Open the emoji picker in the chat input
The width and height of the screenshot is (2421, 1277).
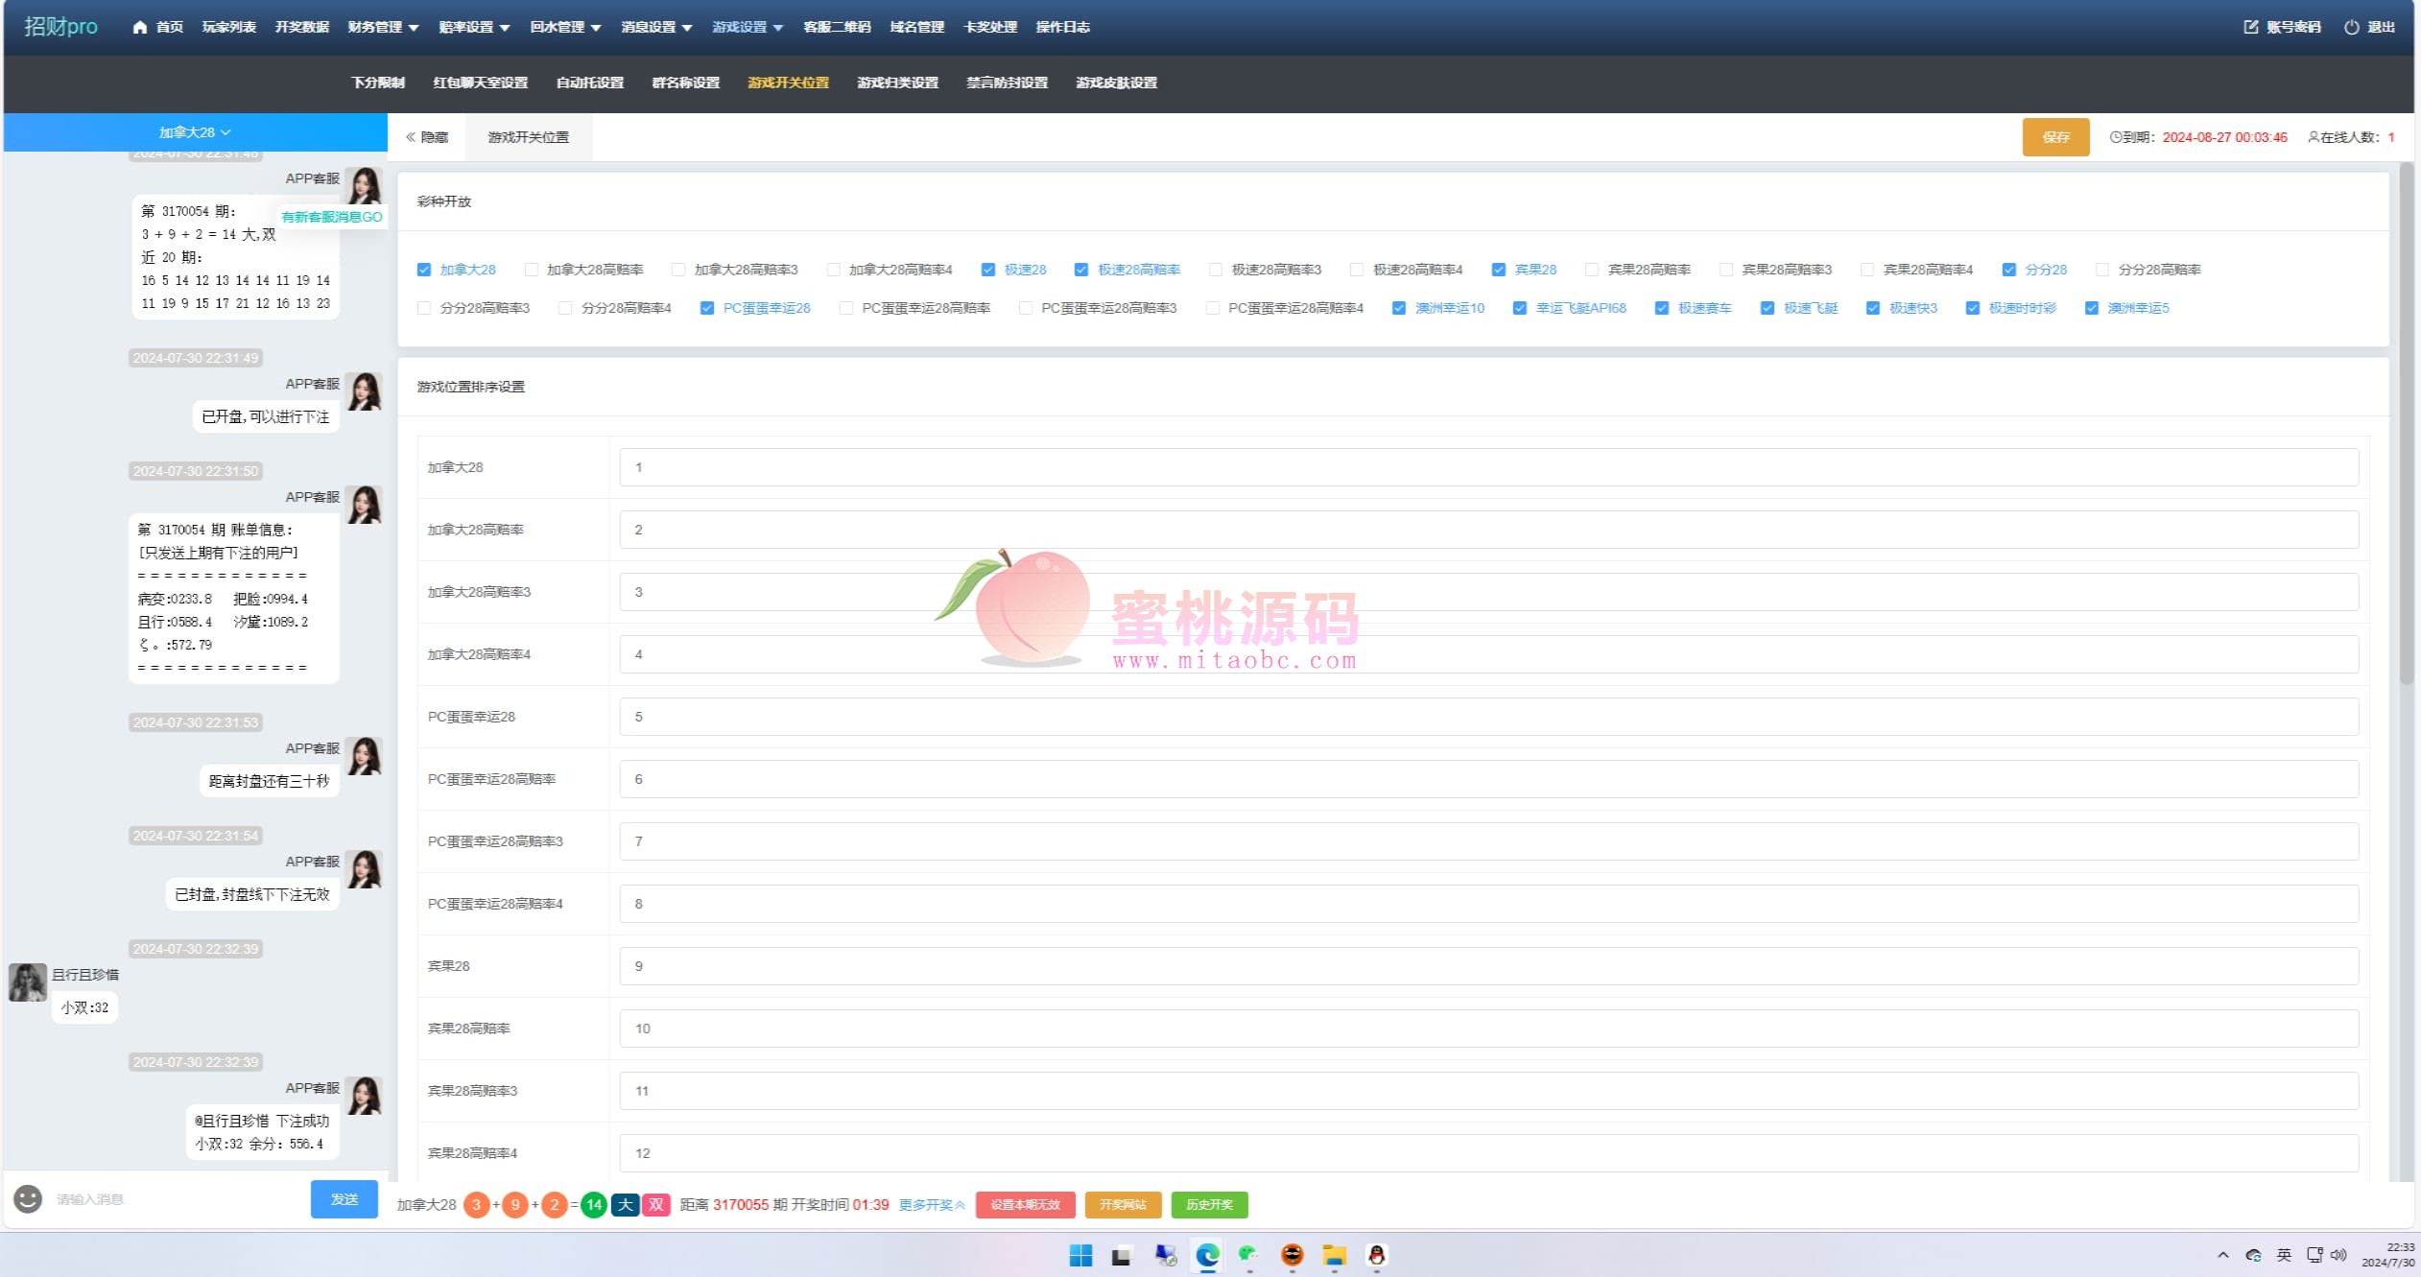pyautogui.click(x=28, y=1198)
